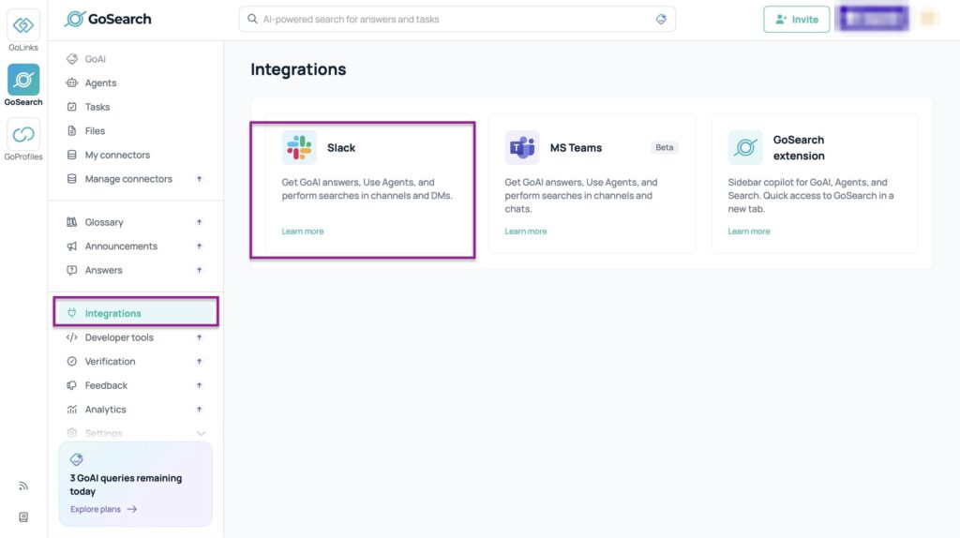Click upgrade arrow next to Manage connectors
960x538 pixels.
[199, 179]
